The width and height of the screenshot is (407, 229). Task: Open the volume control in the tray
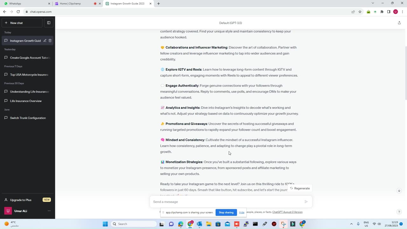coord(379,224)
